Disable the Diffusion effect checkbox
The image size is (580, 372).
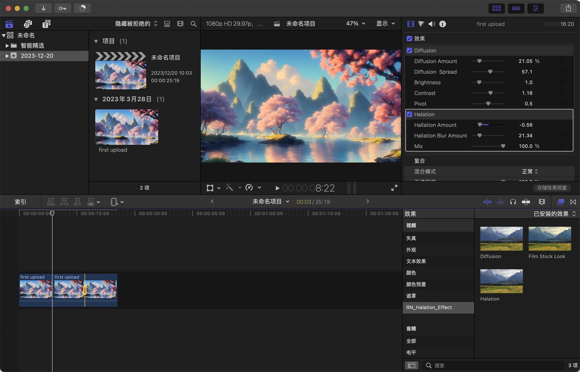(409, 50)
